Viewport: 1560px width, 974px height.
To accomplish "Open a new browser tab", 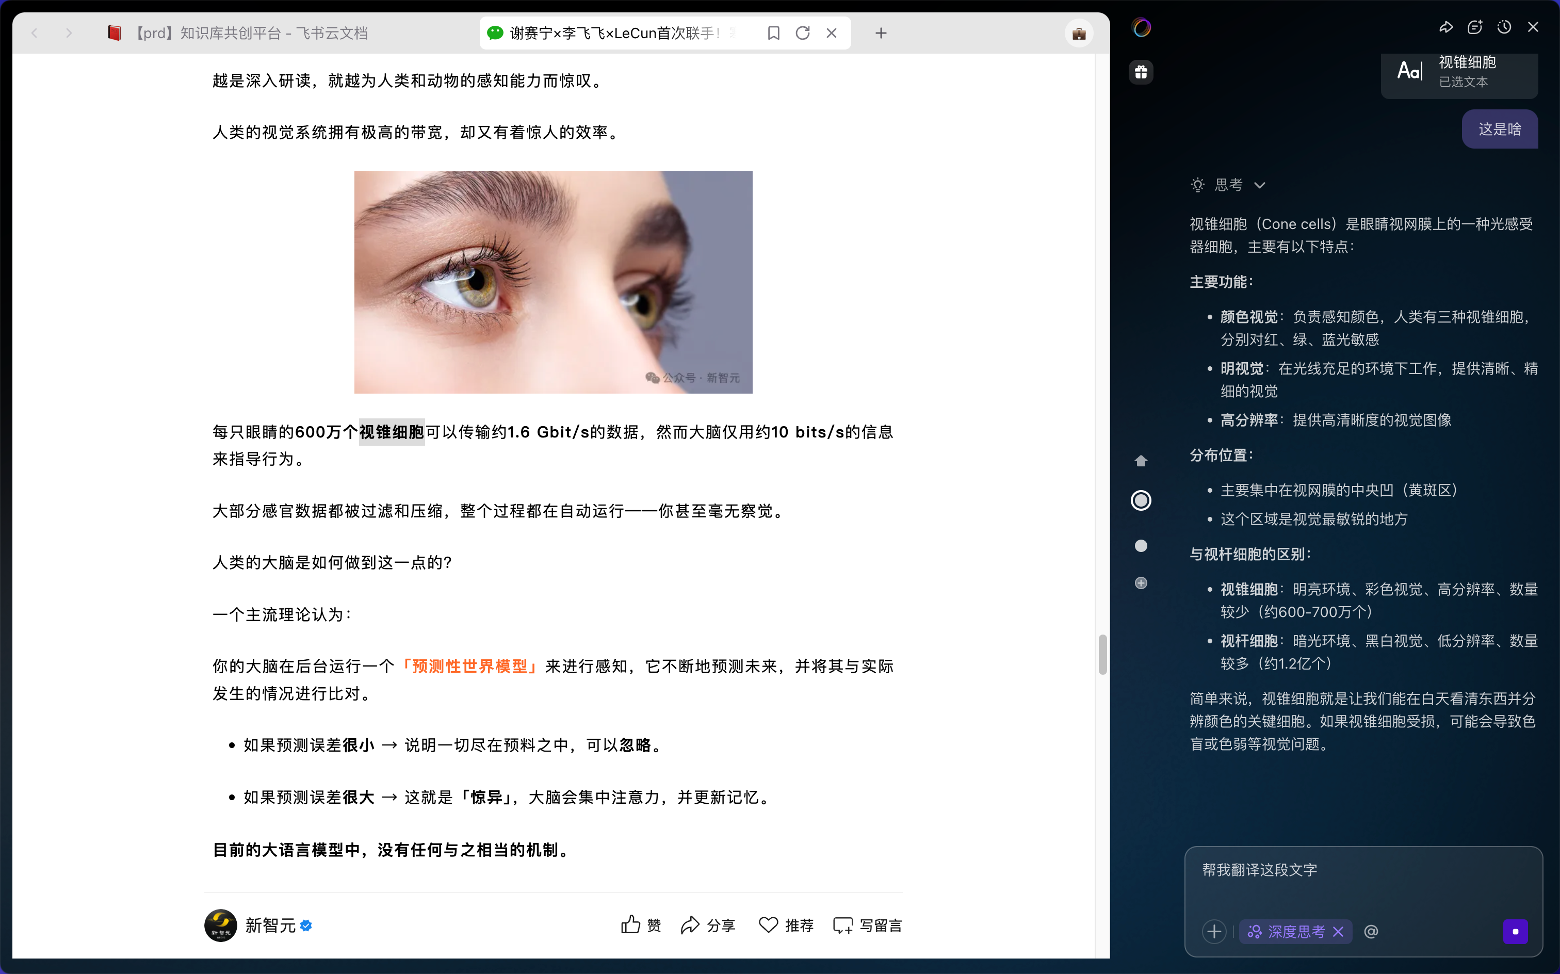I will point(881,33).
